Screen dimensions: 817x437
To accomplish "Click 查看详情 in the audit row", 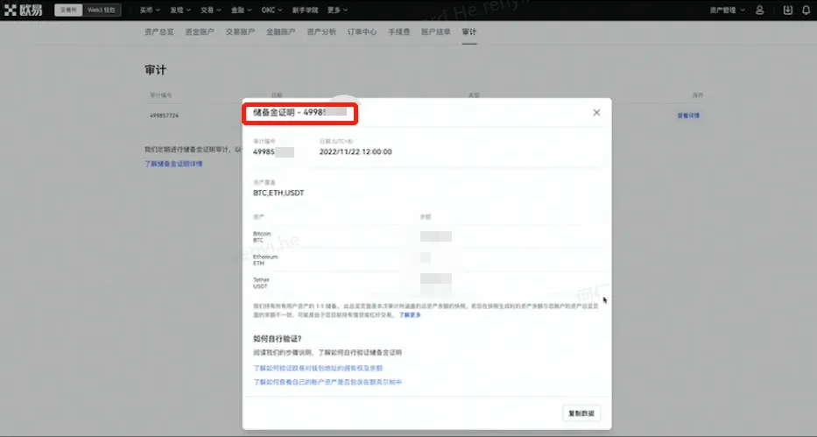I will [688, 116].
